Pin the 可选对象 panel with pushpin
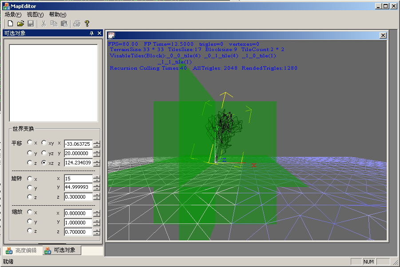 point(91,33)
